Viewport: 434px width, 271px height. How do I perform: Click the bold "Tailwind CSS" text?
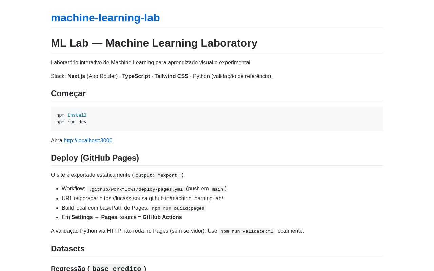point(171,76)
